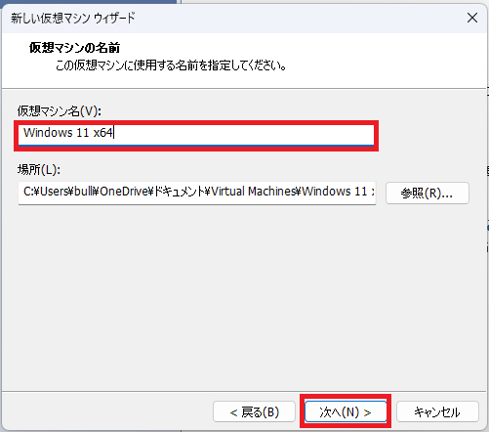Click 'C:' at start of location path

click(x=28, y=192)
